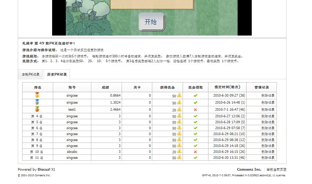This screenshot has width=312, height=184.
Task: Select the 历史PK记录 tab
Action: point(57,74)
